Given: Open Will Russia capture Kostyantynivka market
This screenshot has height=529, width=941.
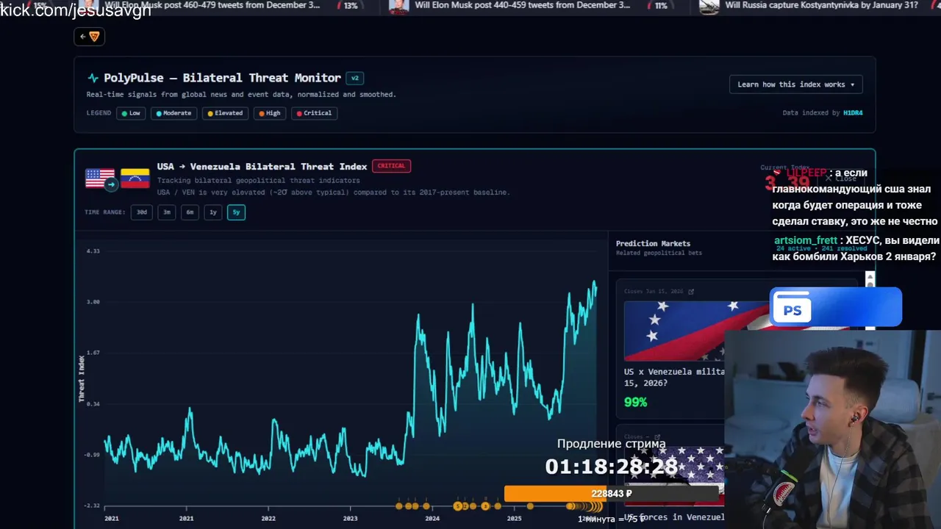Looking at the screenshot, I should coord(822,5).
